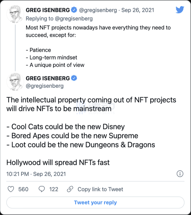Click the 10:21 PM · Sep 26, 2021 timestamp
Screen dimensions: 191x215
click(x=36, y=174)
